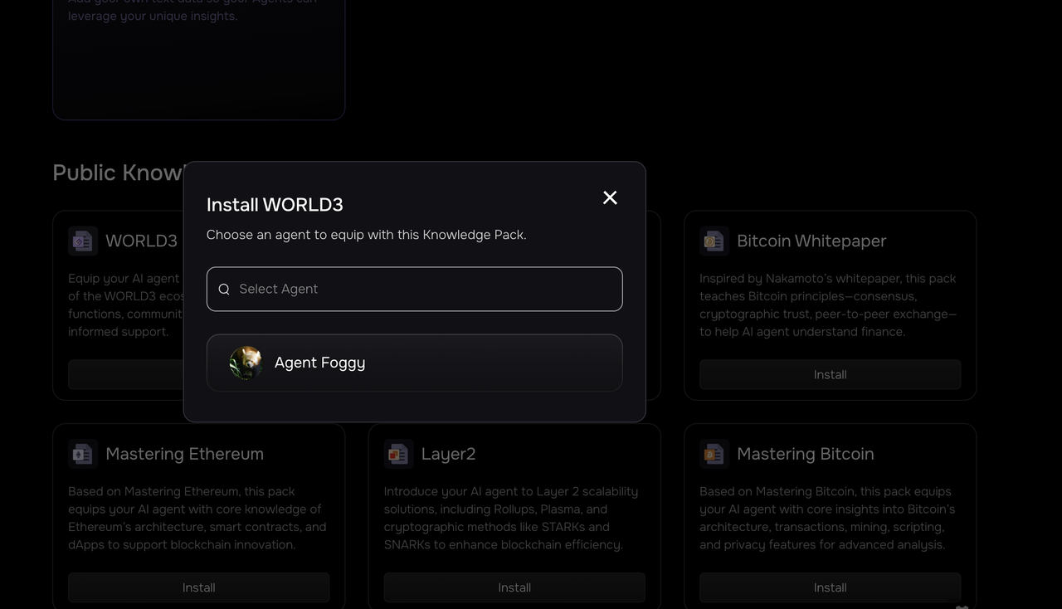Viewport: 1062px width, 609px height.
Task: Open the Mastering Bitcoin card title
Action: [805, 455]
